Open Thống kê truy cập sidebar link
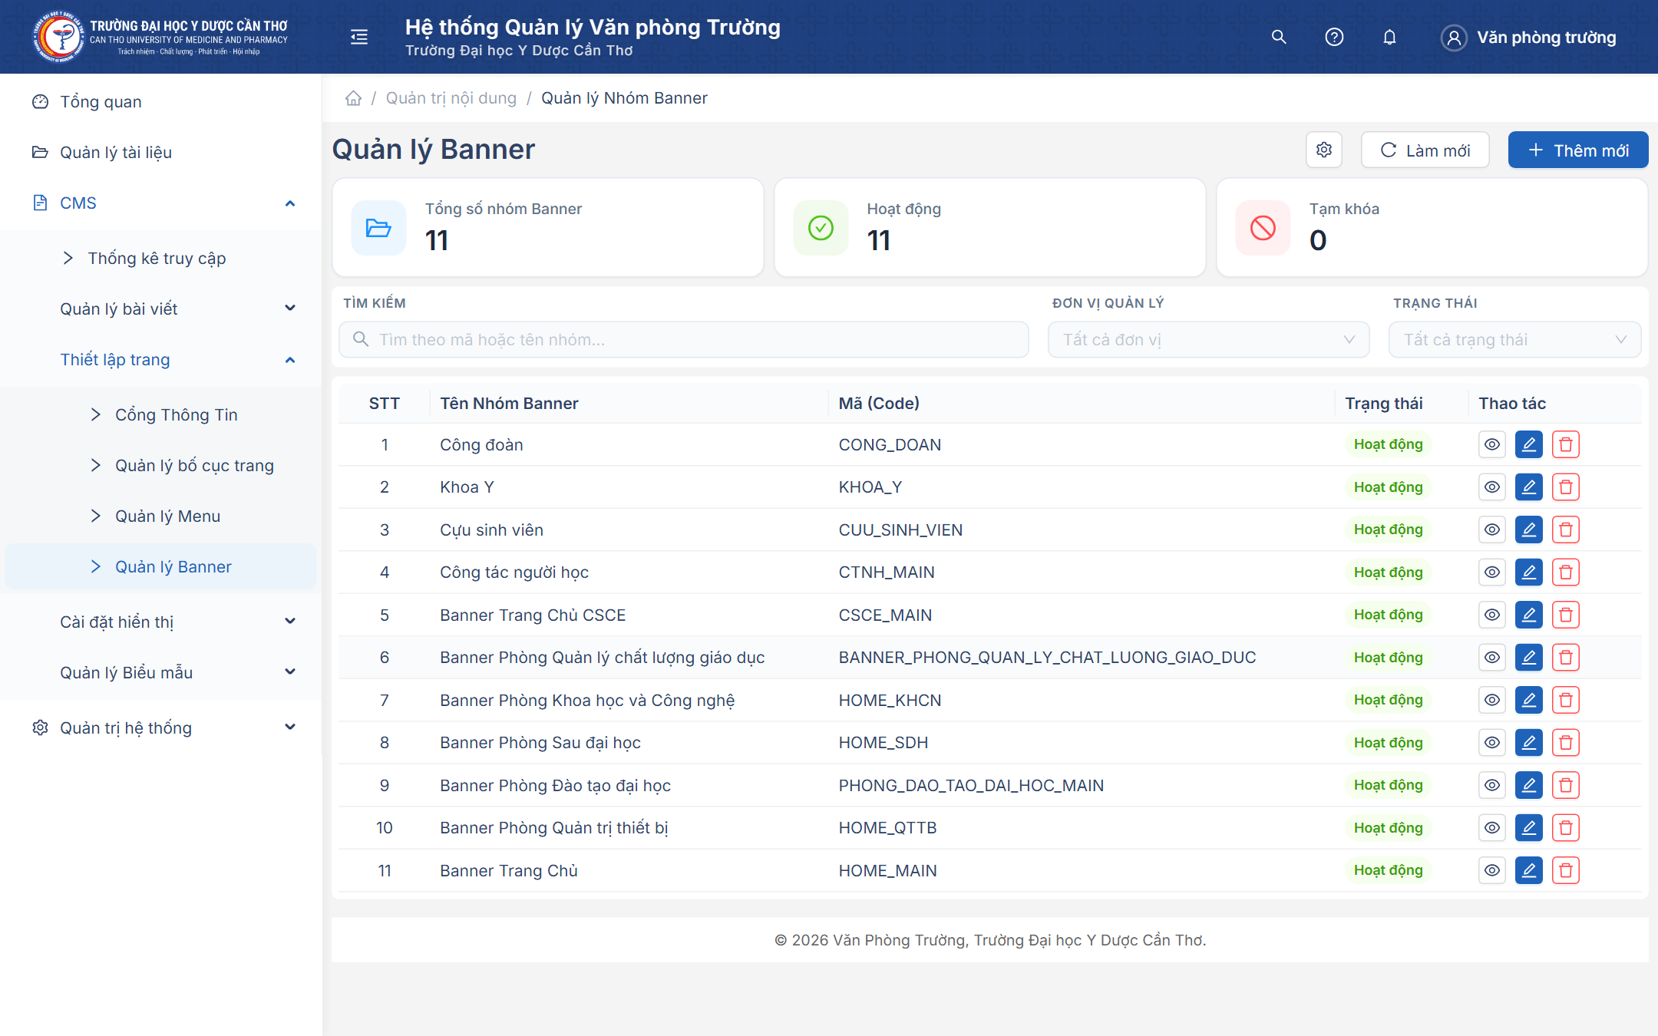This screenshot has height=1036, width=1658. pyautogui.click(x=160, y=259)
